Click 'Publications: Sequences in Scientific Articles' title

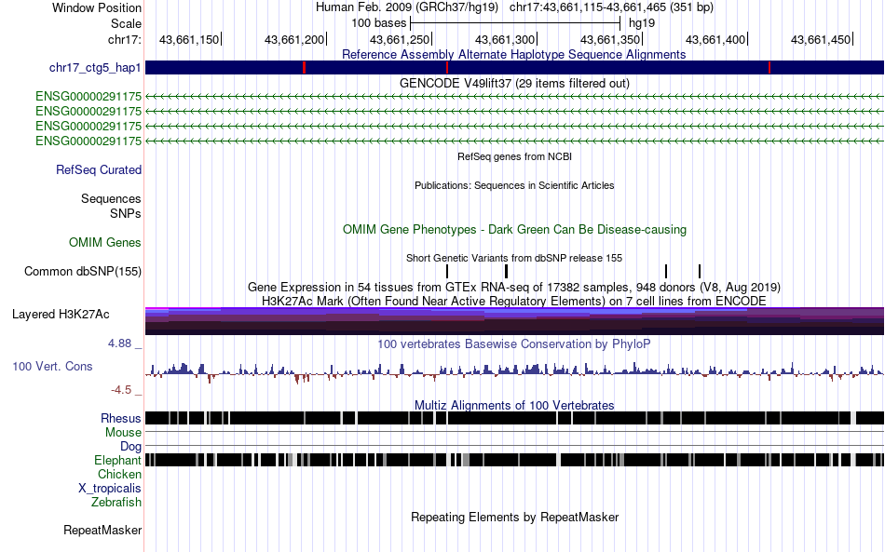click(x=514, y=185)
